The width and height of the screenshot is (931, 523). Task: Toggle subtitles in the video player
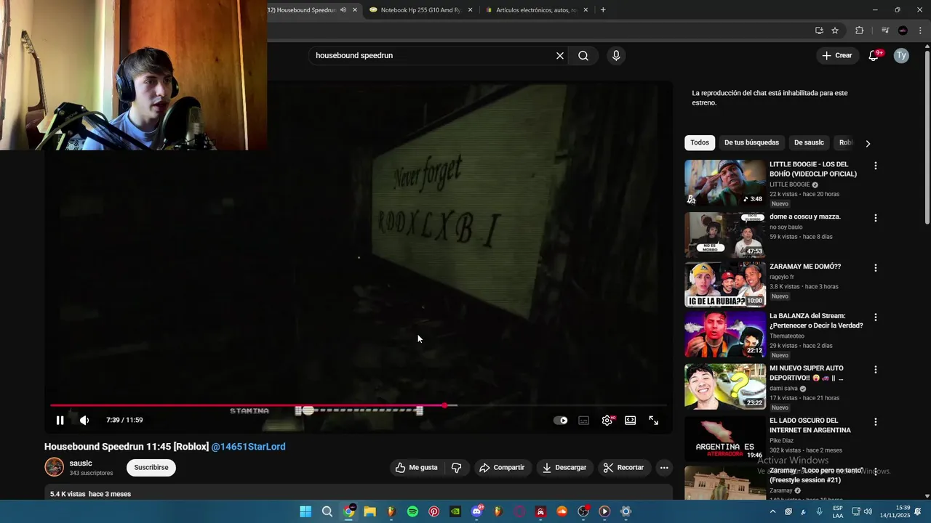point(583,420)
